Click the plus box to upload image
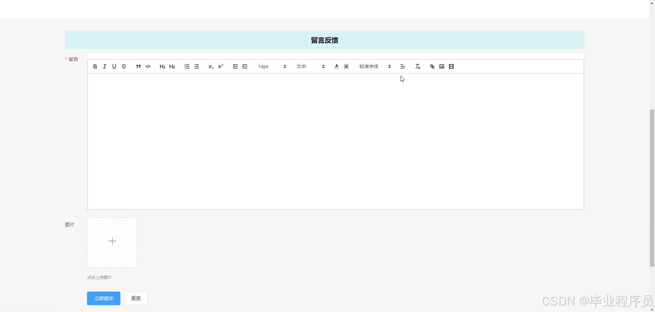This screenshot has height=312, width=655. [x=112, y=243]
